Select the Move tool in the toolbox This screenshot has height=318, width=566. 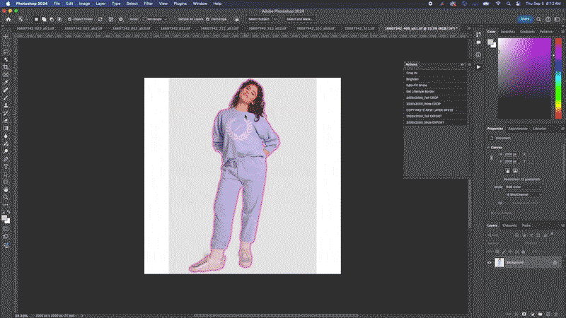tap(6, 37)
